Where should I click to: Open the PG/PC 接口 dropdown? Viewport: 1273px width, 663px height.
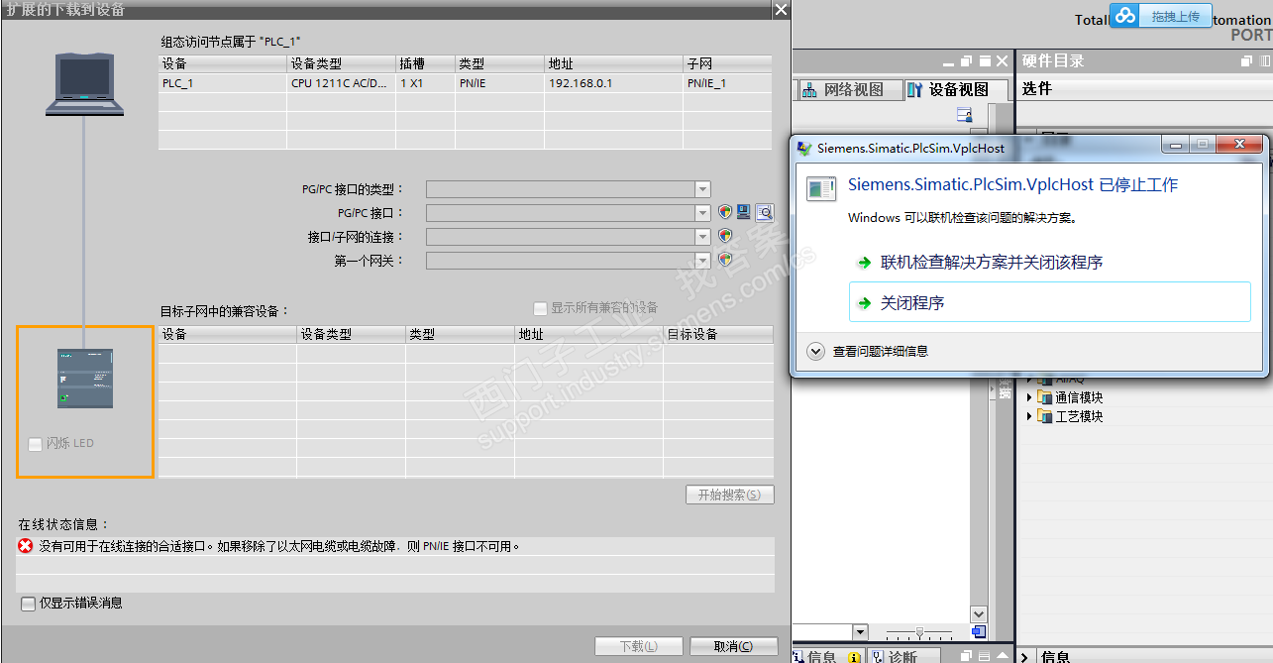[x=702, y=212]
